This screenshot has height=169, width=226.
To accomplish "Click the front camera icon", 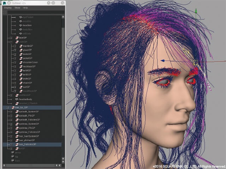I will click(13, 161).
